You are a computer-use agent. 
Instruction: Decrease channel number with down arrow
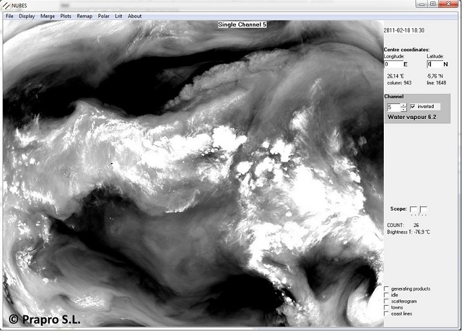click(x=404, y=109)
